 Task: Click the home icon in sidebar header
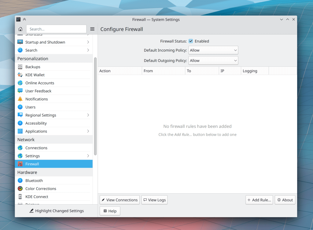pos(20,29)
